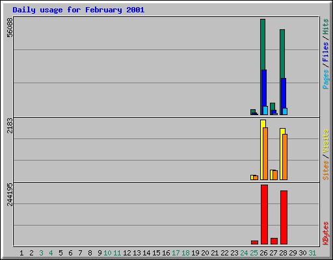
Task: Click the cyan Pages bar for day 26
Action: pos(265,110)
